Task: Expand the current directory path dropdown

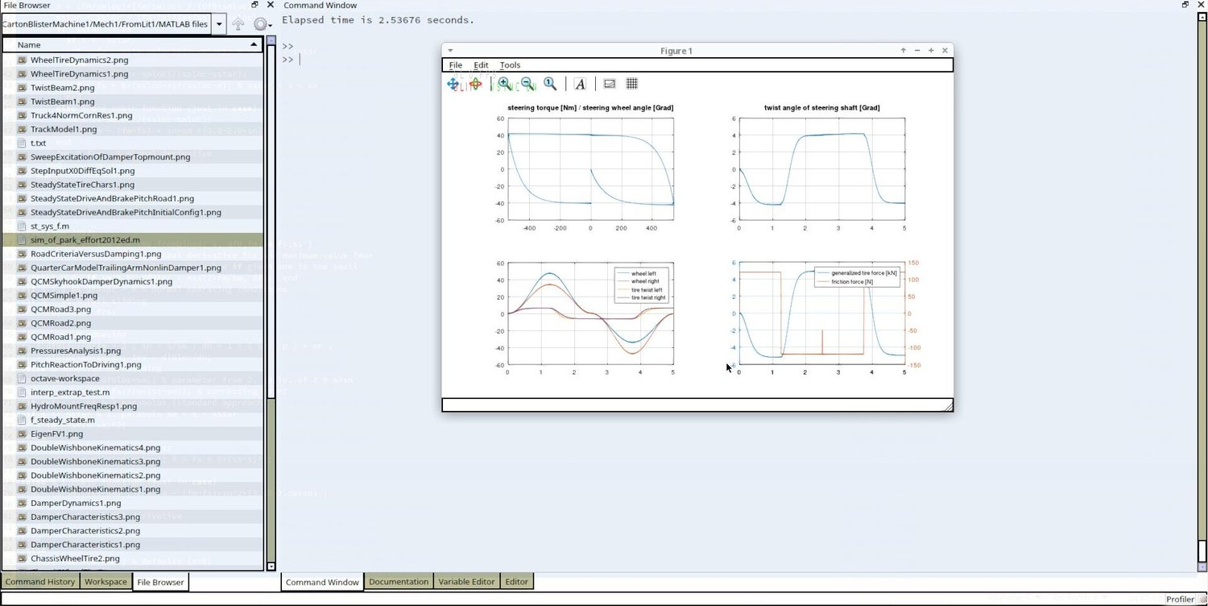Action: coord(219,24)
